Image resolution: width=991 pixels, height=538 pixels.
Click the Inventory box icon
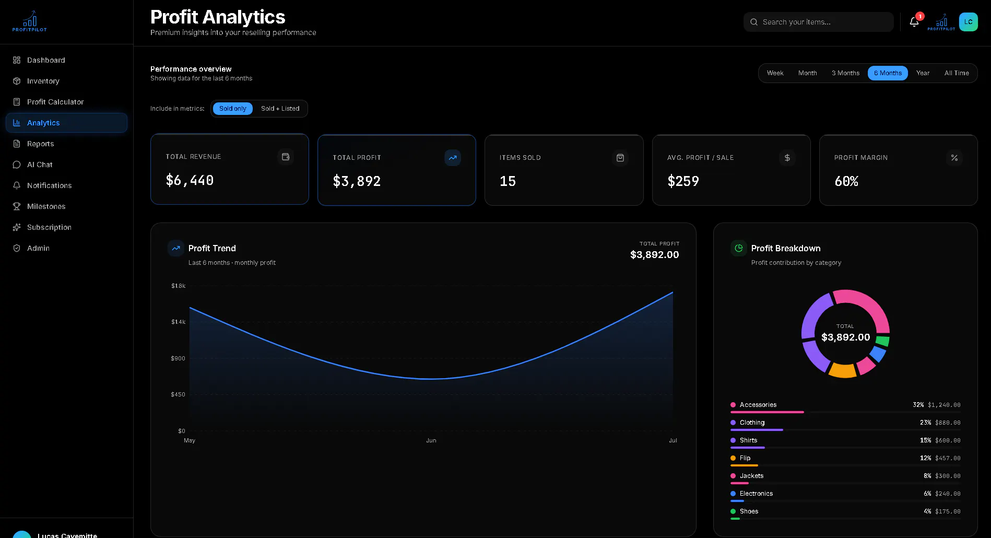[17, 81]
